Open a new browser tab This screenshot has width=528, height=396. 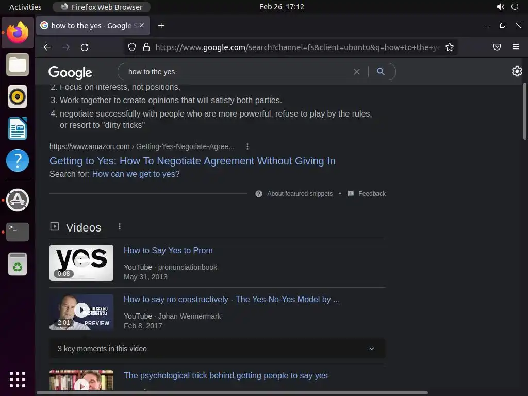tap(161, 26)
